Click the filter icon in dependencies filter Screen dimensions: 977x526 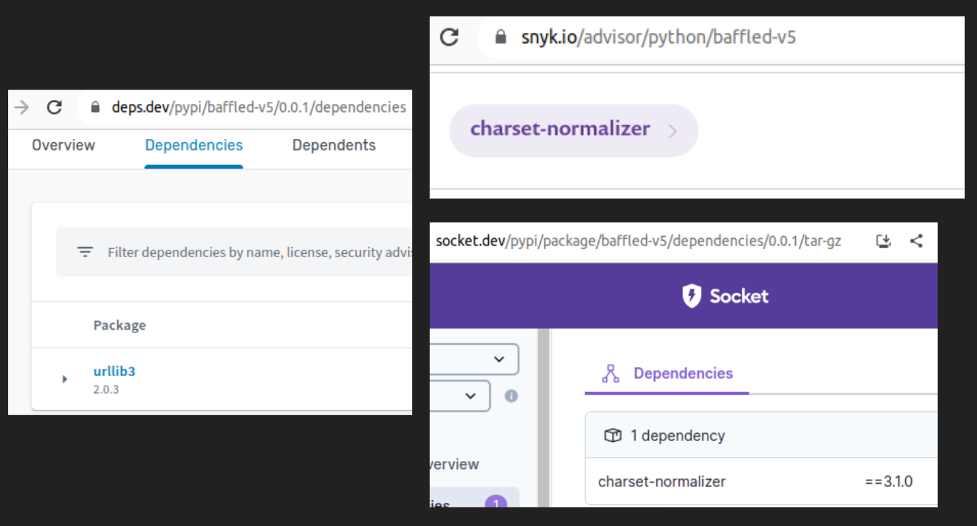coord(85,252)
